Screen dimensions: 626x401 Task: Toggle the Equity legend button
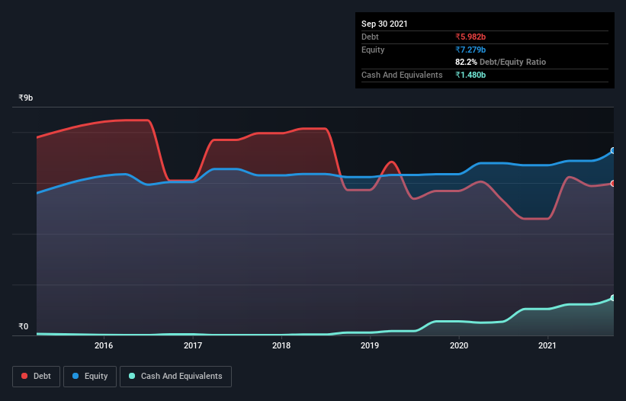[x=90, y=377]
